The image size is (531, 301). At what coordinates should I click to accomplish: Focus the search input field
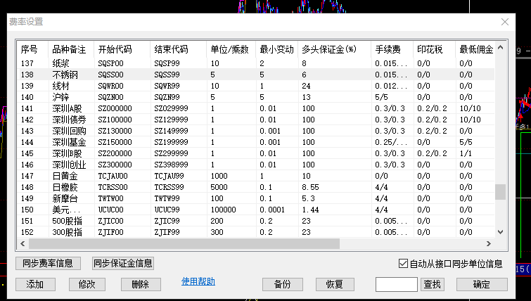[x=397, y=284]
